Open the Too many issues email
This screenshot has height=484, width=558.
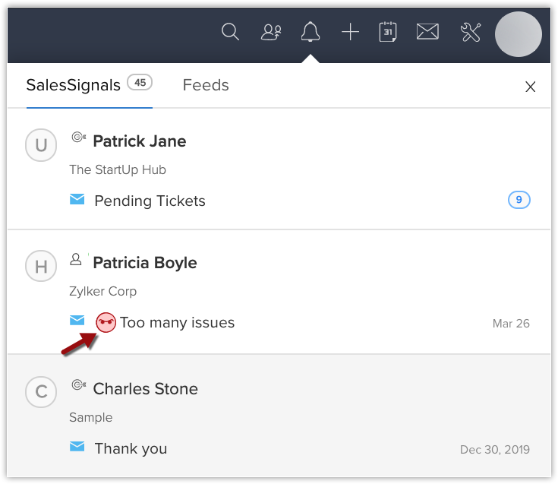178,323
